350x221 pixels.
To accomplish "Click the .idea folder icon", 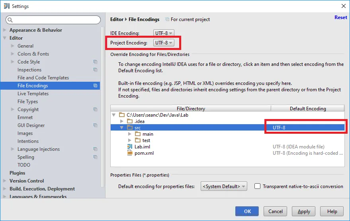I will point(130,121).
